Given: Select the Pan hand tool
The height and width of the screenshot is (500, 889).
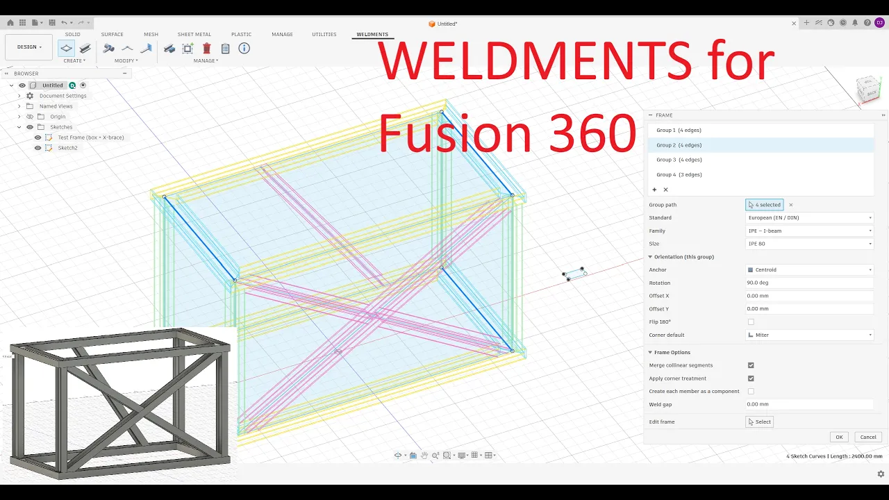Looking at the screenshot, I should pyautogui.click(x=424, y=456).
